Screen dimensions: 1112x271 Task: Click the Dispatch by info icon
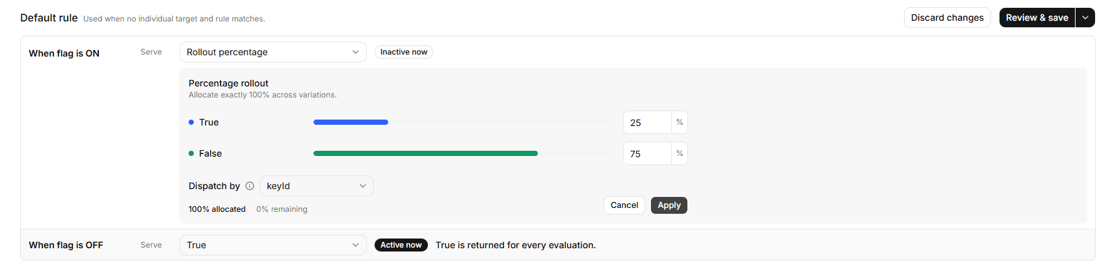click(x=250, y=186)
